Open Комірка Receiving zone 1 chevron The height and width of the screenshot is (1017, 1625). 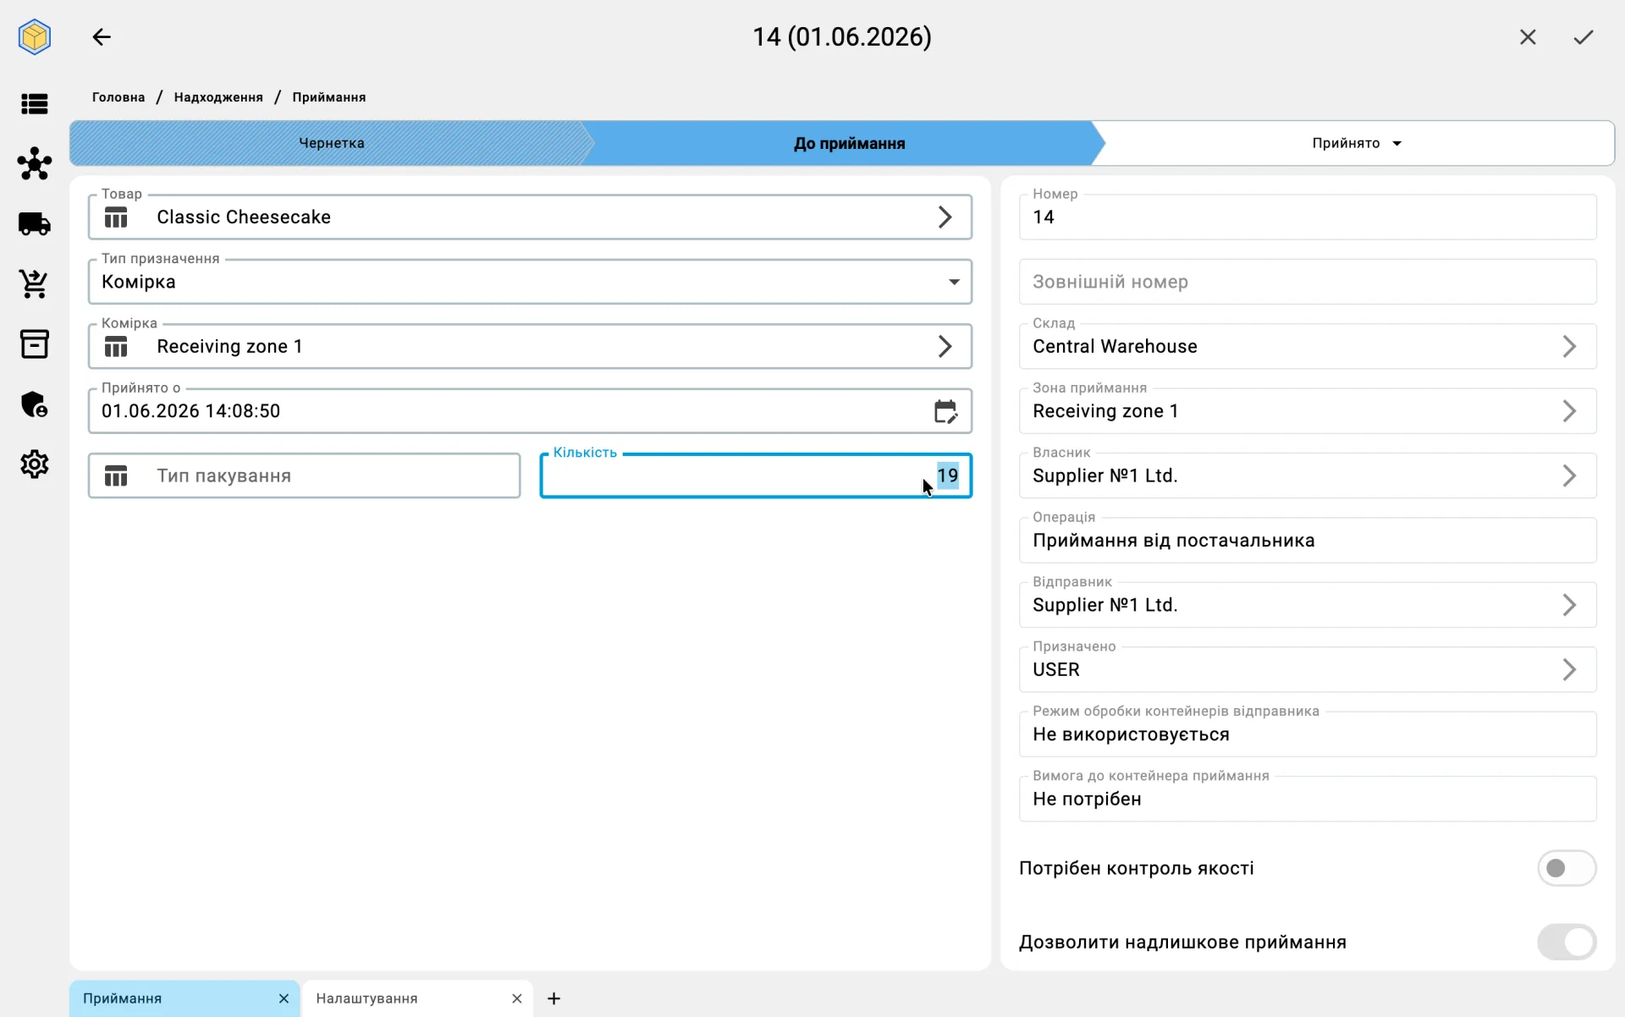945,347
